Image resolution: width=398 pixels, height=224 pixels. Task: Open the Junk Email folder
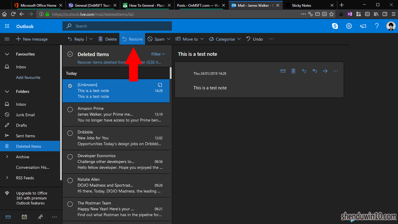[30, 115]
